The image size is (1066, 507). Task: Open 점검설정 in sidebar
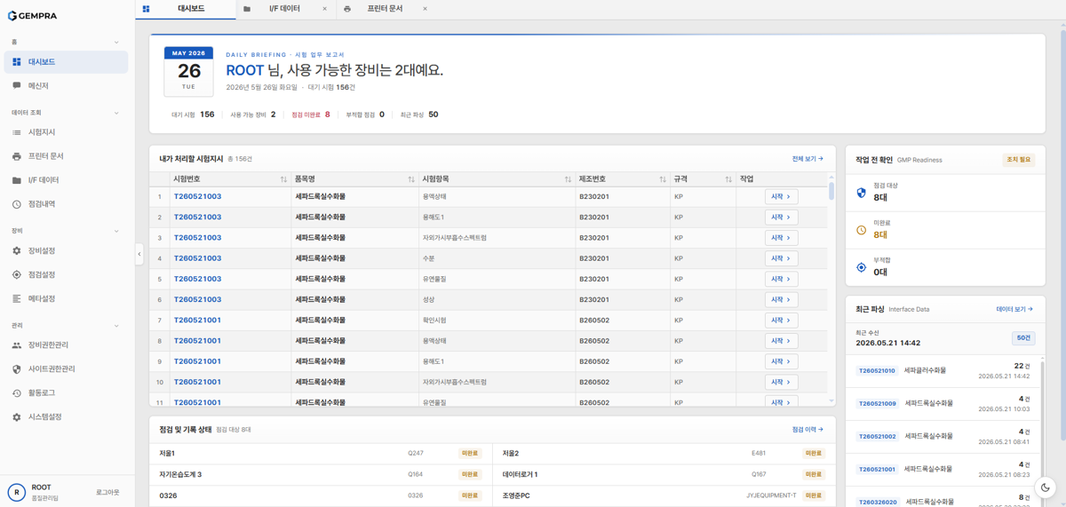(66, 275)
